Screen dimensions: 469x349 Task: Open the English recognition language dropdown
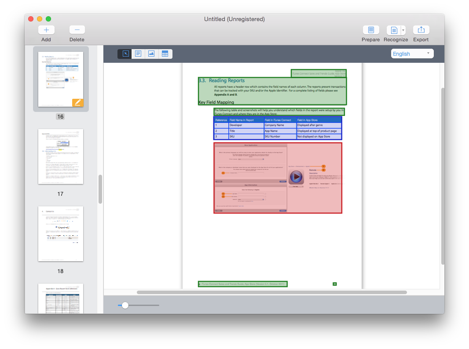tap(412, 54)
